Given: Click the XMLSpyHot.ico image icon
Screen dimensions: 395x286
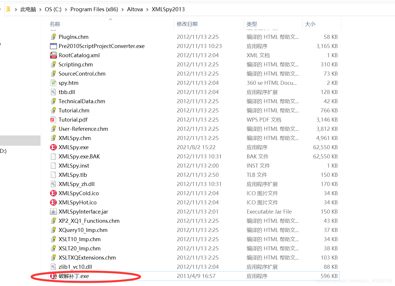Looking at the screenshot, I should point(53,202).
